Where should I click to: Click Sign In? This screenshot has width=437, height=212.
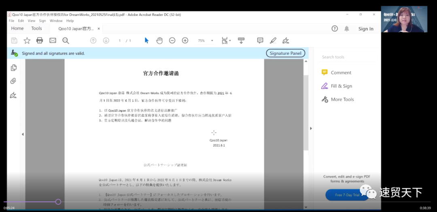click(366, 29)
